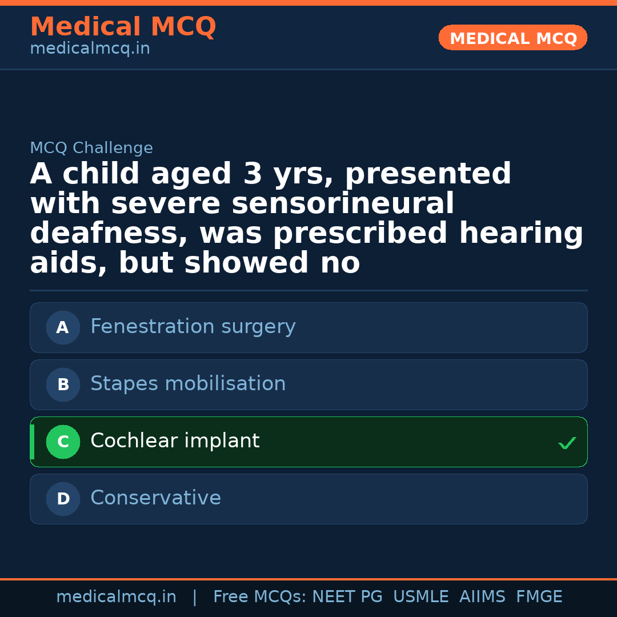The height and width of the screenshot is (617, 617).
Task: Click the green bar beside option C
Action: pos(32,442)
